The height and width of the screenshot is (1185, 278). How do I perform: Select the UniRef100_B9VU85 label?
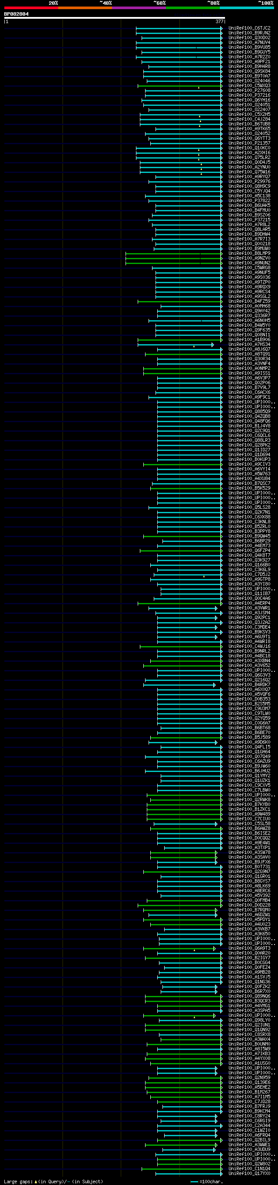click(250, 47)
